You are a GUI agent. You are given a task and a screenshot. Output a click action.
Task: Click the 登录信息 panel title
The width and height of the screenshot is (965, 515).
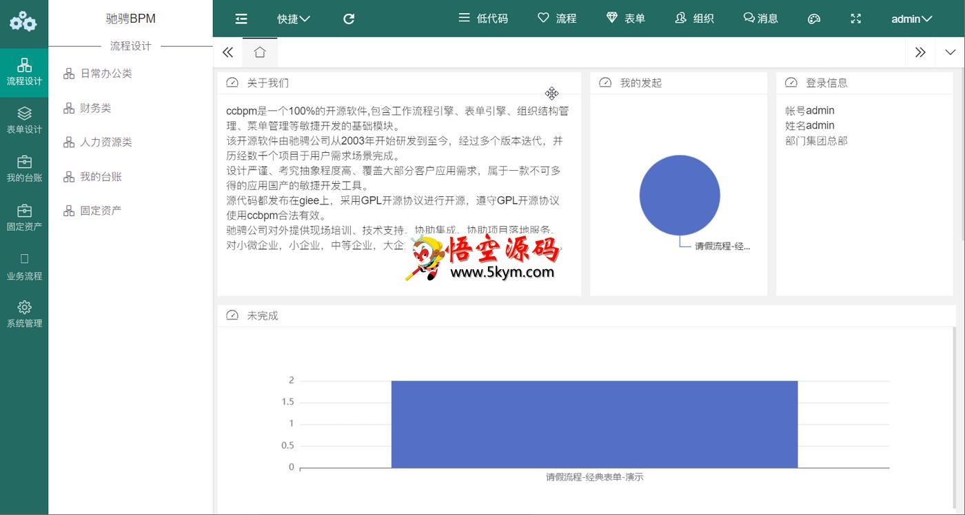tap(826, 83)
